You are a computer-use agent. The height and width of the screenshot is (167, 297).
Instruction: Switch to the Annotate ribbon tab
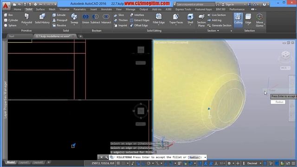(x=106, y=9)
